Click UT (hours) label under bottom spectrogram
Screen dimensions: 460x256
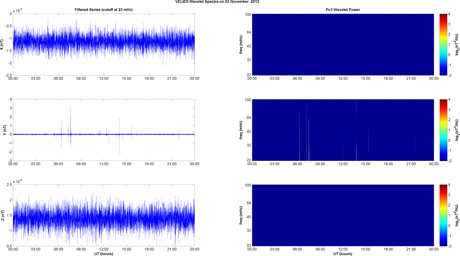[x=343, y=254]
